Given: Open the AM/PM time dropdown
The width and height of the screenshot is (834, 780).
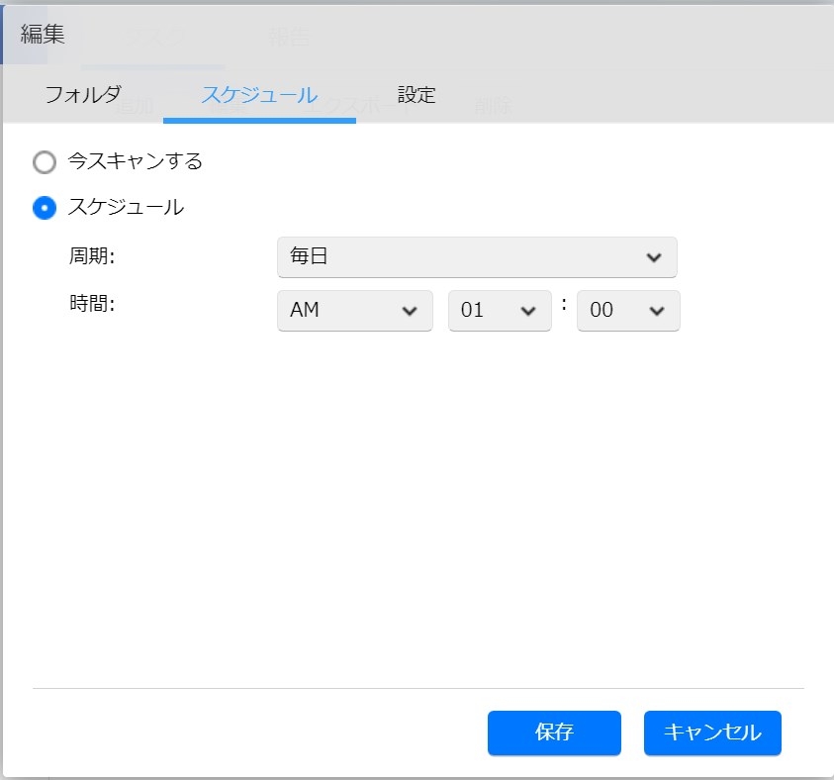Looking at the screenshot, I should tap(354, 310).
